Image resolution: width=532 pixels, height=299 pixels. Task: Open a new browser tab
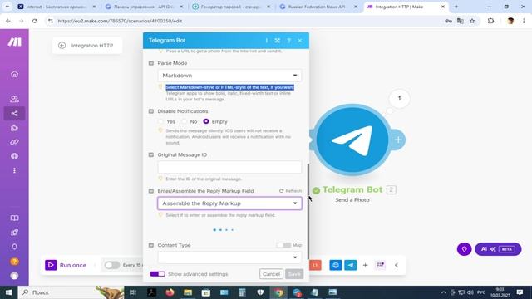pos(456,7)
